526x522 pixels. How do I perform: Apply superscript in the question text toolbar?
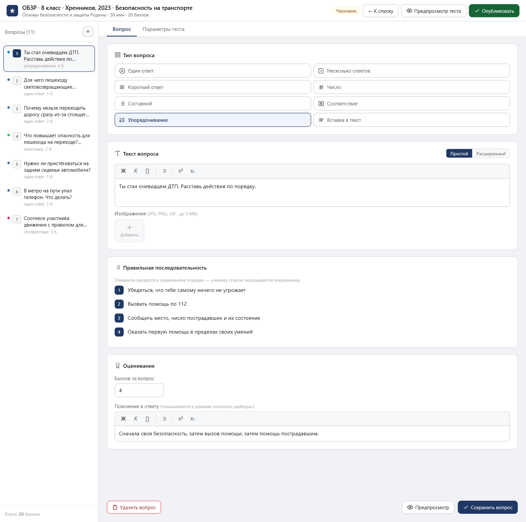(180, 171)
